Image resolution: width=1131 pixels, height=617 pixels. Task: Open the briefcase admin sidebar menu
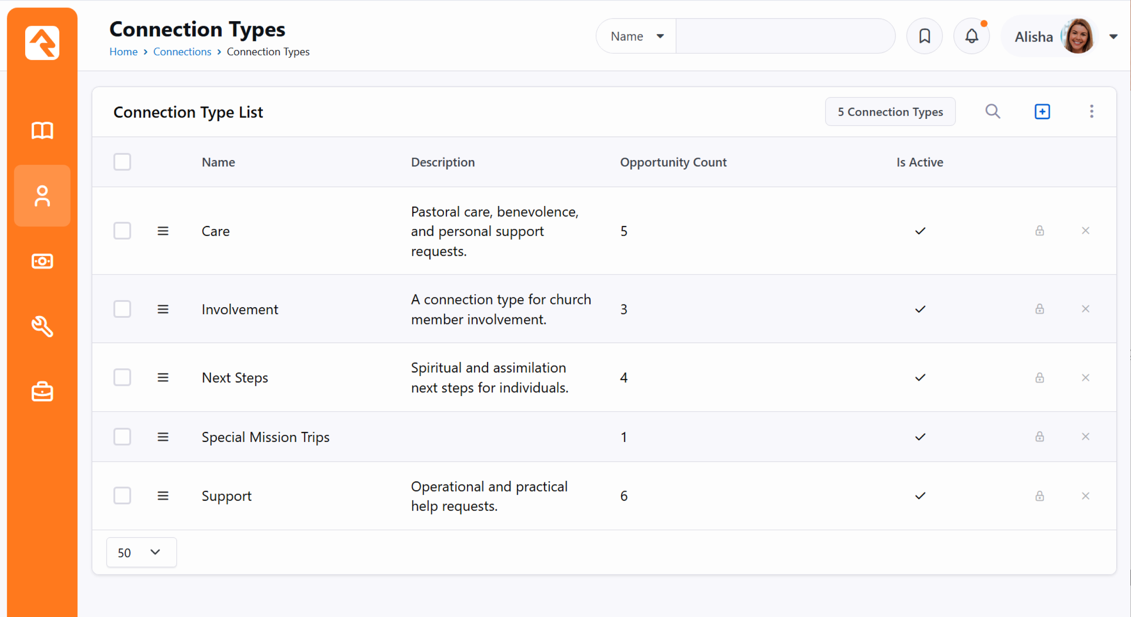[x=42, y=392]
